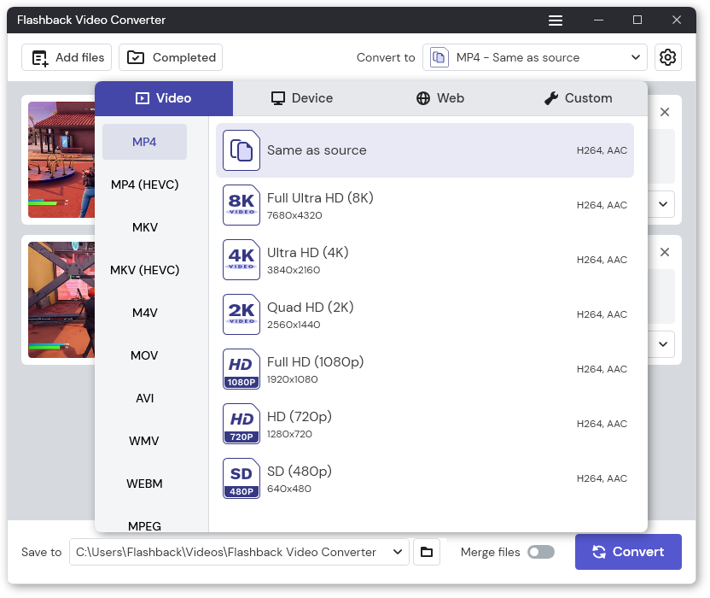Click the format icon in Convert to box
The height and width of the screenshot is (598, 710).
tap(439, 57)
